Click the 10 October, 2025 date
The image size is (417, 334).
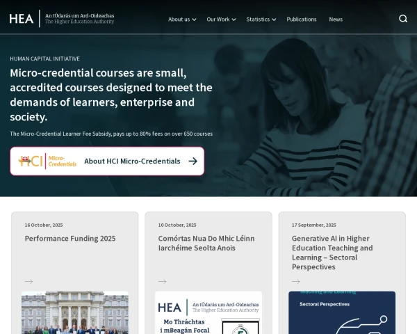[177, 225]
